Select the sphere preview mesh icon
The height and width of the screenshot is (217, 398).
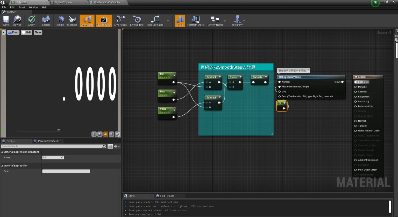tap(100, 134)
